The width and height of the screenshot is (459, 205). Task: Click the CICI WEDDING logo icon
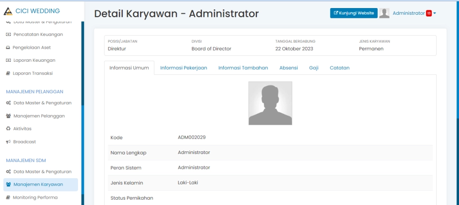tap(8, 11)
